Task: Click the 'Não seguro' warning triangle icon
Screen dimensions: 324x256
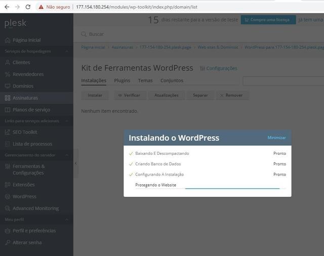Action: [41, 7]
